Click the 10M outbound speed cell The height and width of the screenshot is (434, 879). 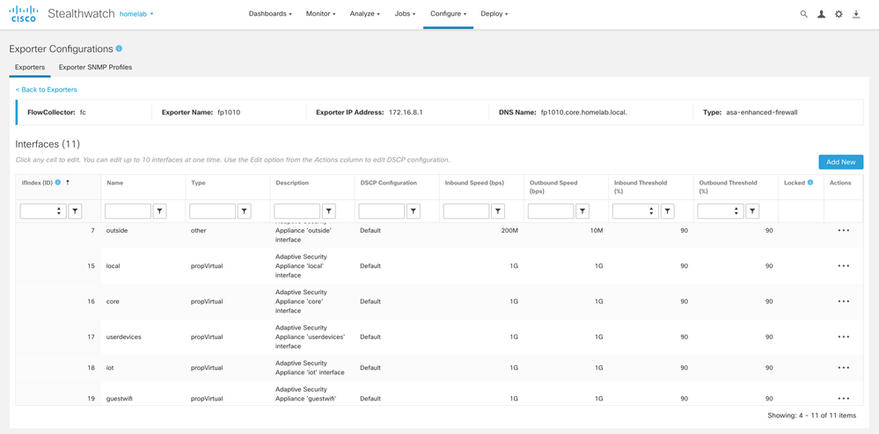tap(596, 230)
